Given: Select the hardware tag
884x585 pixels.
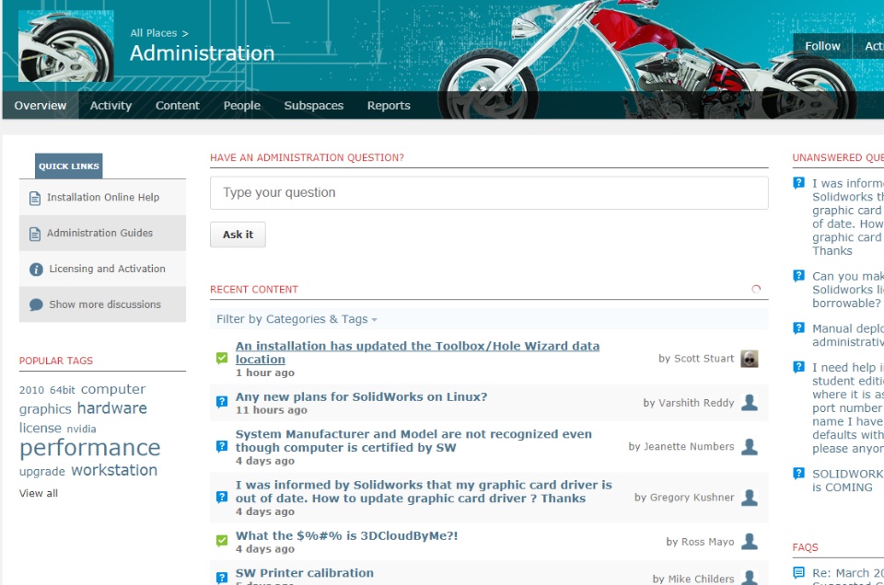Looking at the screenshot, I should point(112,408).
